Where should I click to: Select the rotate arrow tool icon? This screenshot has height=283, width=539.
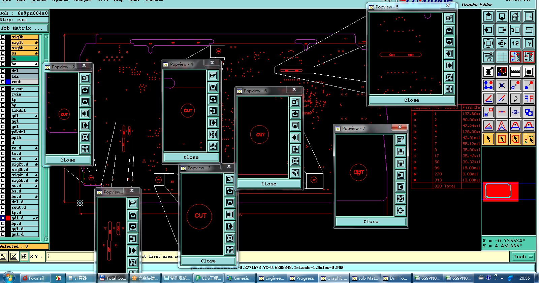(x=515, y=99)
